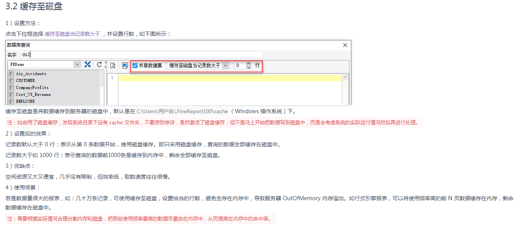
Task: Click the text 1）设置方法：
Action: pyautogui.click(x=23, y=23)
